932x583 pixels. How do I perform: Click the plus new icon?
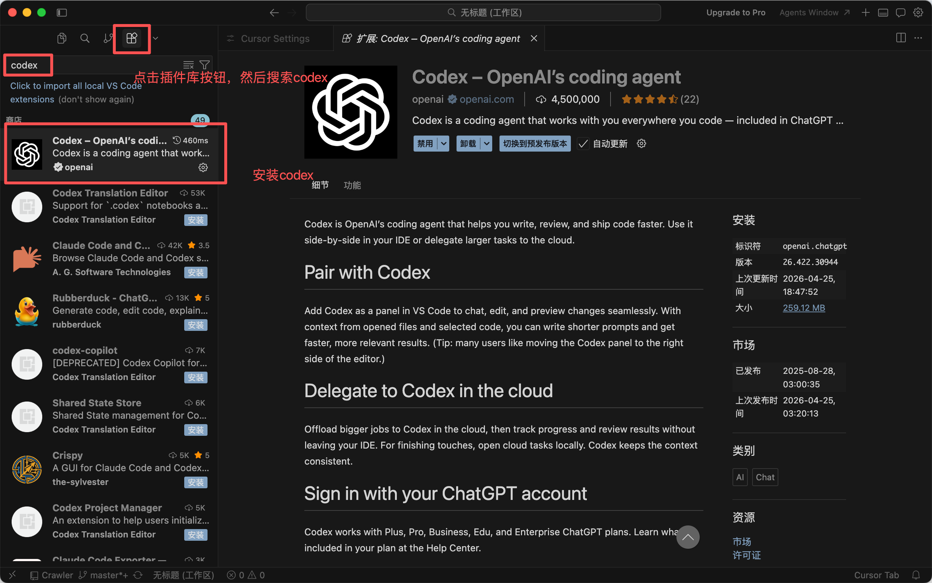[x=865, y=13]
